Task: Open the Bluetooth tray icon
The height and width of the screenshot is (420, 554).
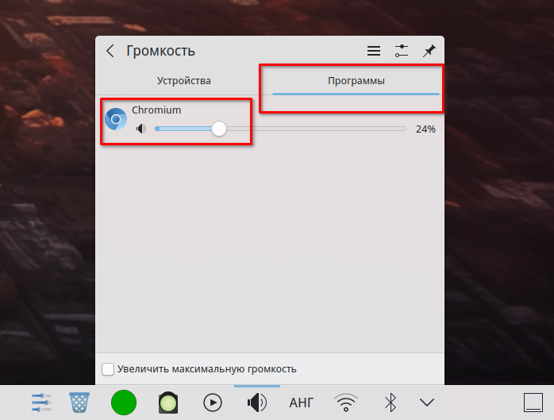Action: point(390,403)
